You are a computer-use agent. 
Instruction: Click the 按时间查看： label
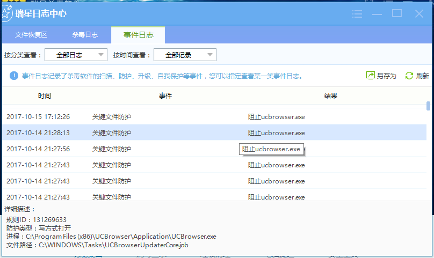(132, 55)
